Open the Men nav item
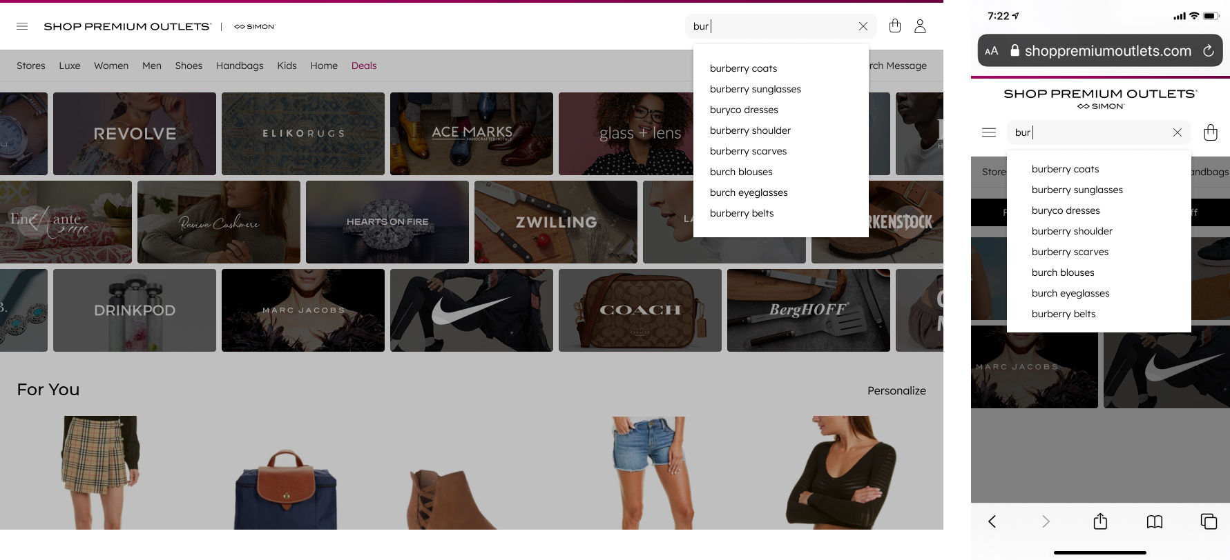 pos(152,66)
